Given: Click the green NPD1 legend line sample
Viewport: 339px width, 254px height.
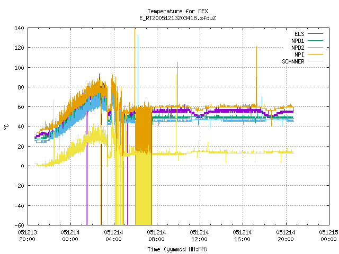Looking at the screenshot, I should tap(315, 40).
